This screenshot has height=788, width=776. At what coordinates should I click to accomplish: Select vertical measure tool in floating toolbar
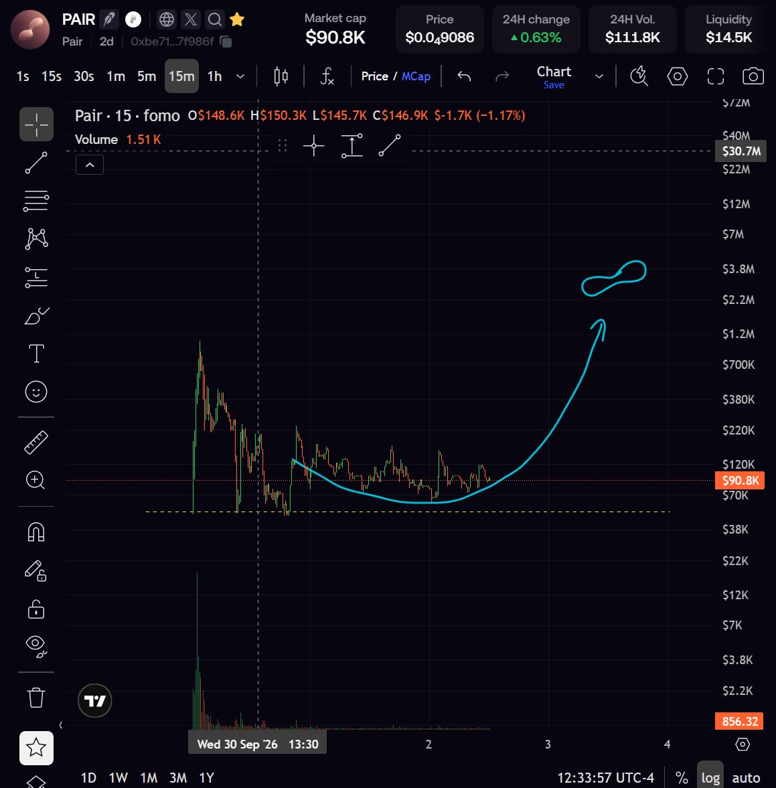click(352, 146)
